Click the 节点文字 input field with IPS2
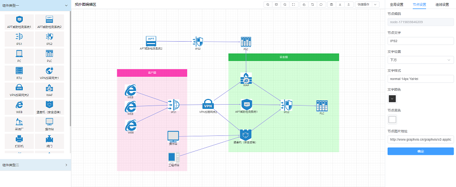456x187 pixels. 420,41
